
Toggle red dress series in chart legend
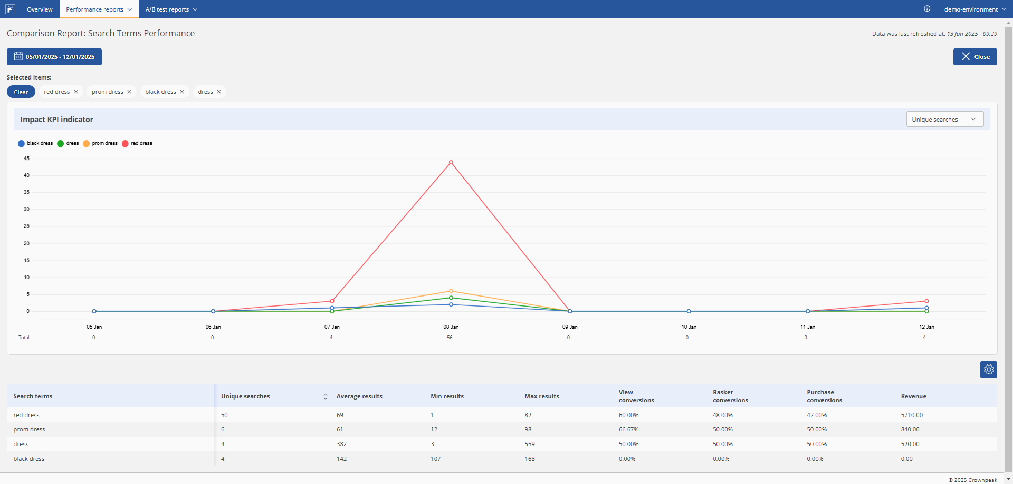tap(137, 143)
